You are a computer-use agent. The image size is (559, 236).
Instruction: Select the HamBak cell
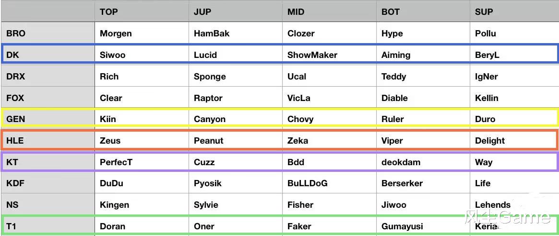[235, 34]
